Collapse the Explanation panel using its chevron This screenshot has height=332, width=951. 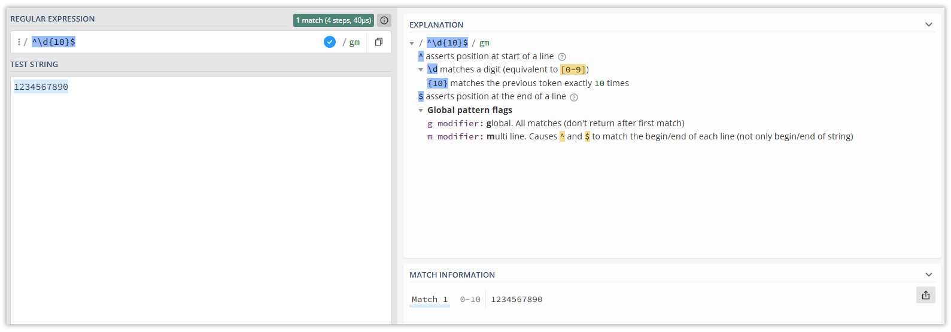pos(929,25)
